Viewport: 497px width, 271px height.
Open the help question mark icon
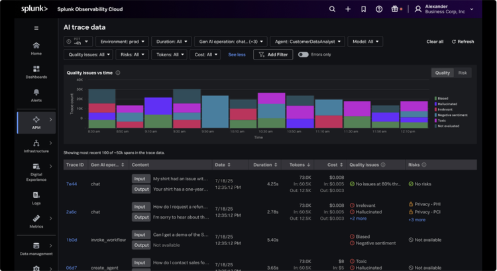[379, 9]
